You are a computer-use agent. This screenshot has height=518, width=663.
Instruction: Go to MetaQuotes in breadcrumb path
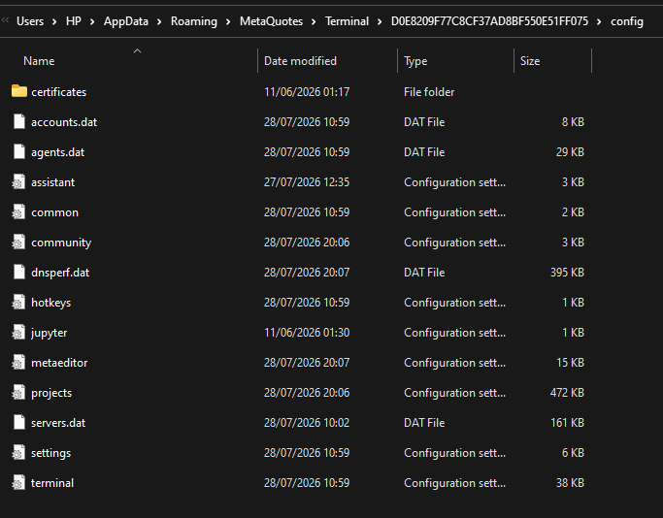pyautogui.click(x=271, y=21)
